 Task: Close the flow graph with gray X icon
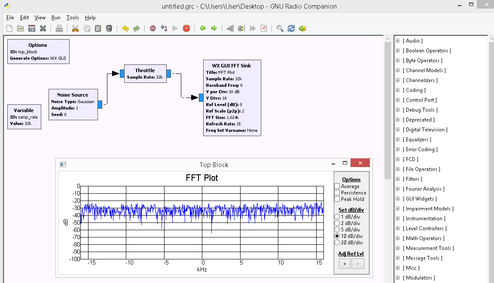tap(43, 29)
